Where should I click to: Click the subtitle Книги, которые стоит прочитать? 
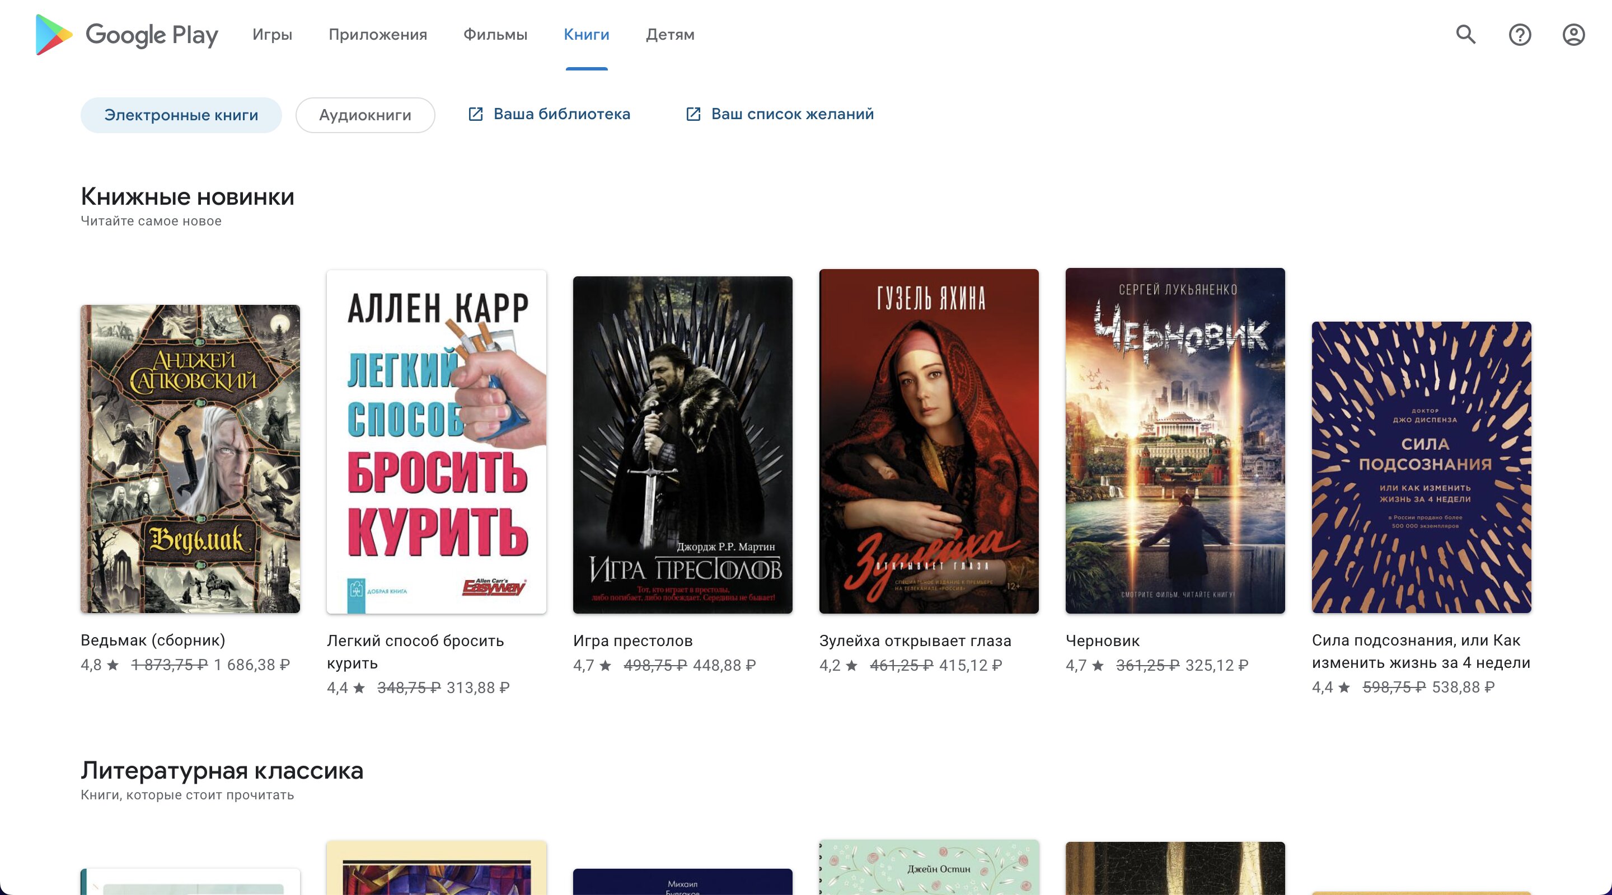tap(187, 795)
